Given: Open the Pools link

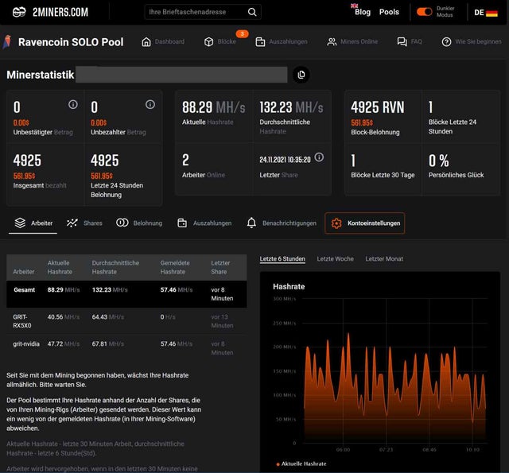Looking at the screenshot, I should tap(389, 12).
